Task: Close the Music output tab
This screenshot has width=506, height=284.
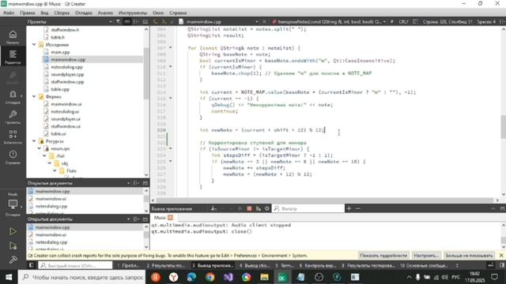Action: 170,218
